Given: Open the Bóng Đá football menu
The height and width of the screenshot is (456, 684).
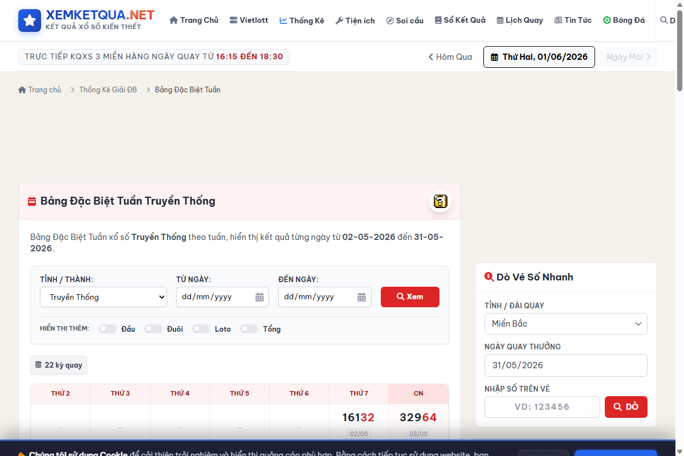Looking at the screenshot, I should pyautogui.click(x=624, y=21).
